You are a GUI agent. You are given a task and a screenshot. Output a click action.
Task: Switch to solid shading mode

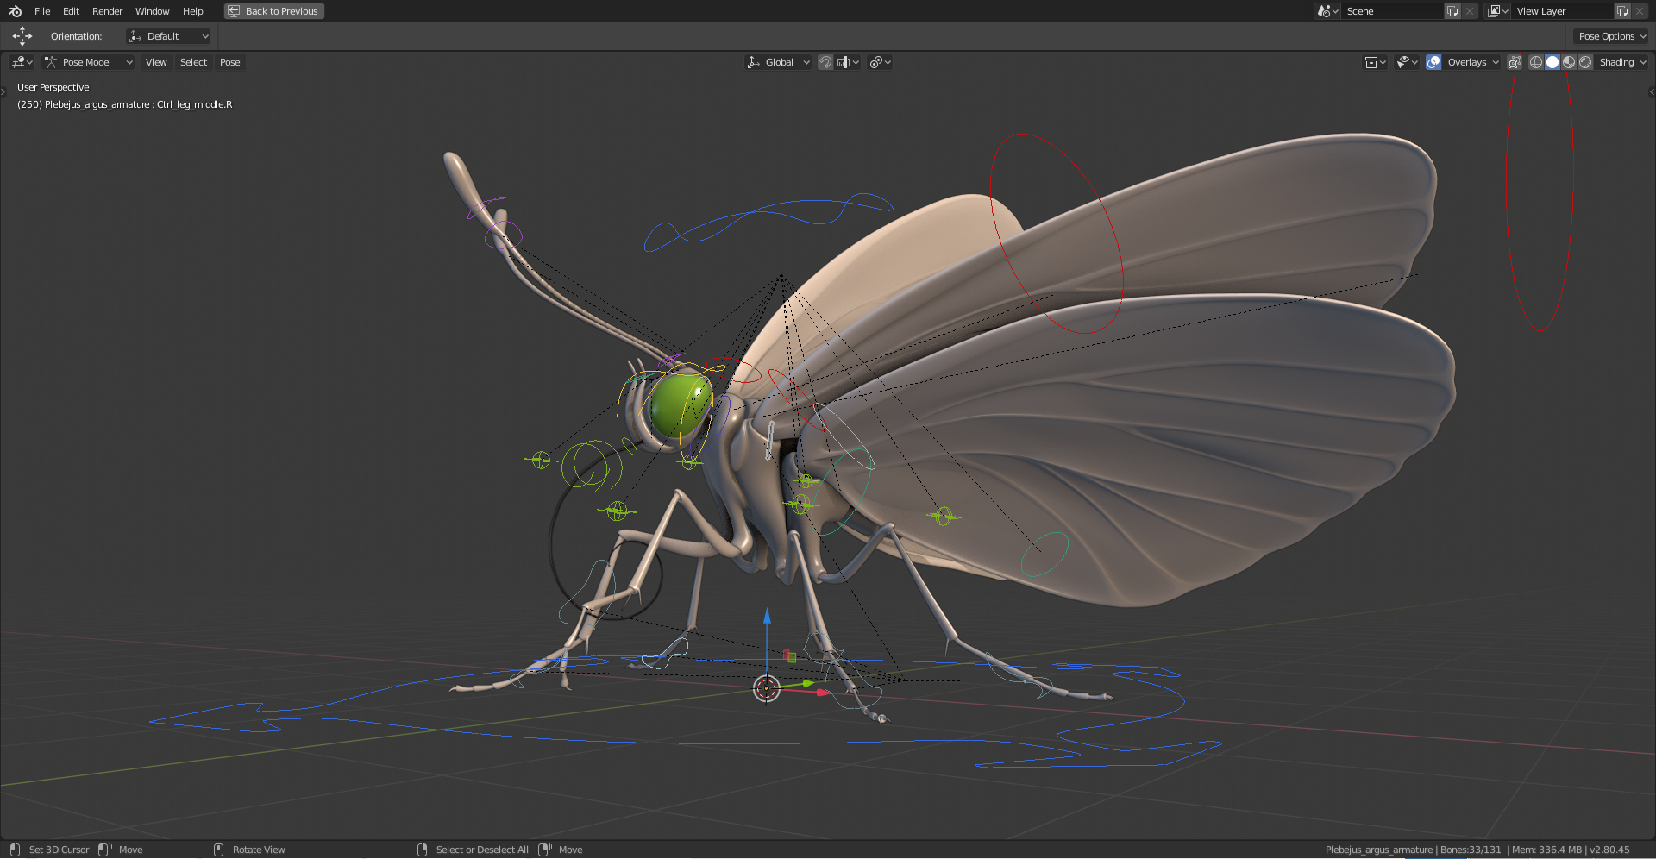click(x=1552, y=62)
